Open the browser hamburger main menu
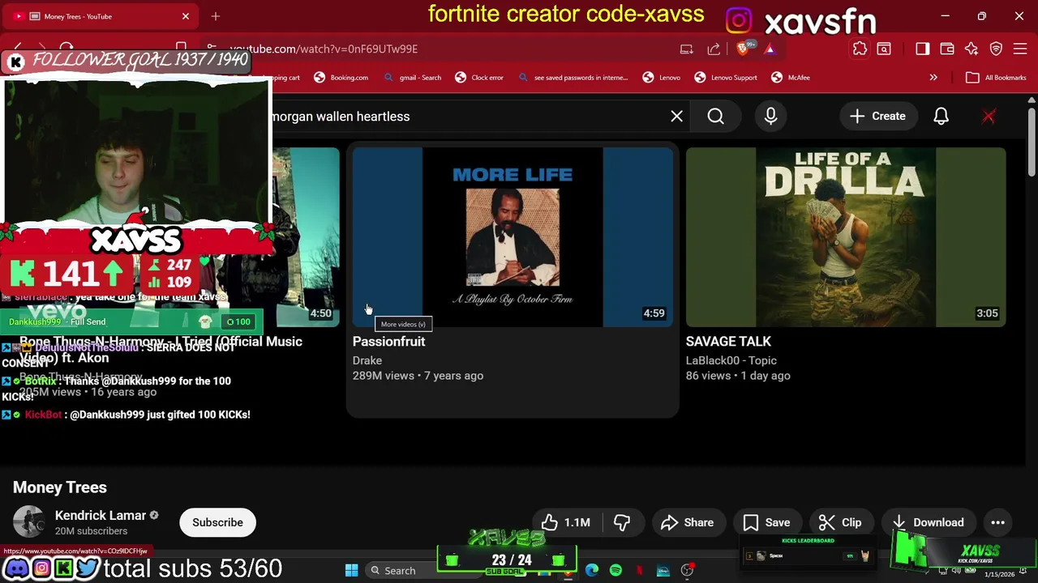The height and width of the screenshot is (583, 1038). click(1020, 49)
